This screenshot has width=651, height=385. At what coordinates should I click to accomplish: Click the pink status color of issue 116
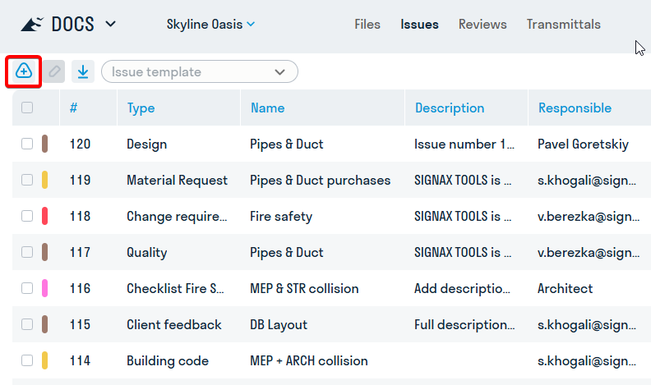pyautogui.click(x=45, y=288)
